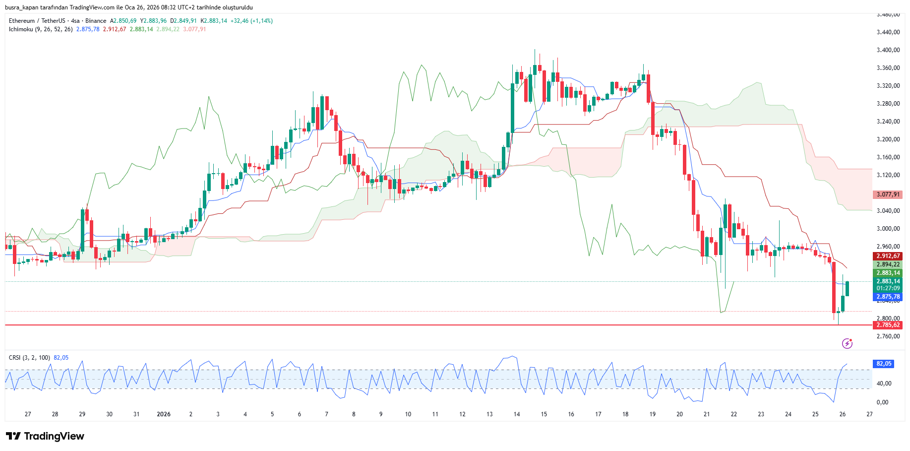Image resolution: width=910 pixels, height=451 pixels.
Task: Click the purple lightning bolt icon
Action: (x=847, y=343)
